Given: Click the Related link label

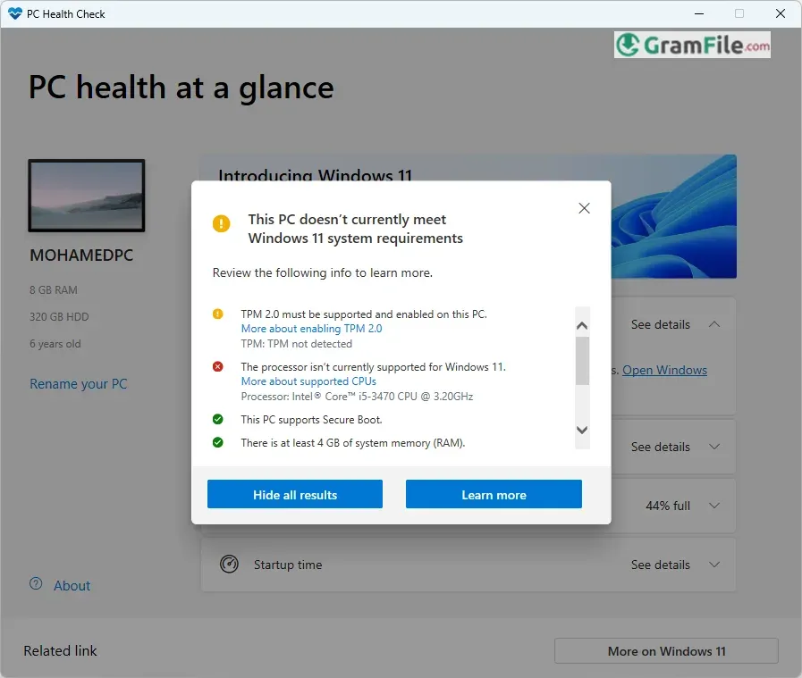Looking at the screenshot, I should pyautogui.click(x=60, y=650).
